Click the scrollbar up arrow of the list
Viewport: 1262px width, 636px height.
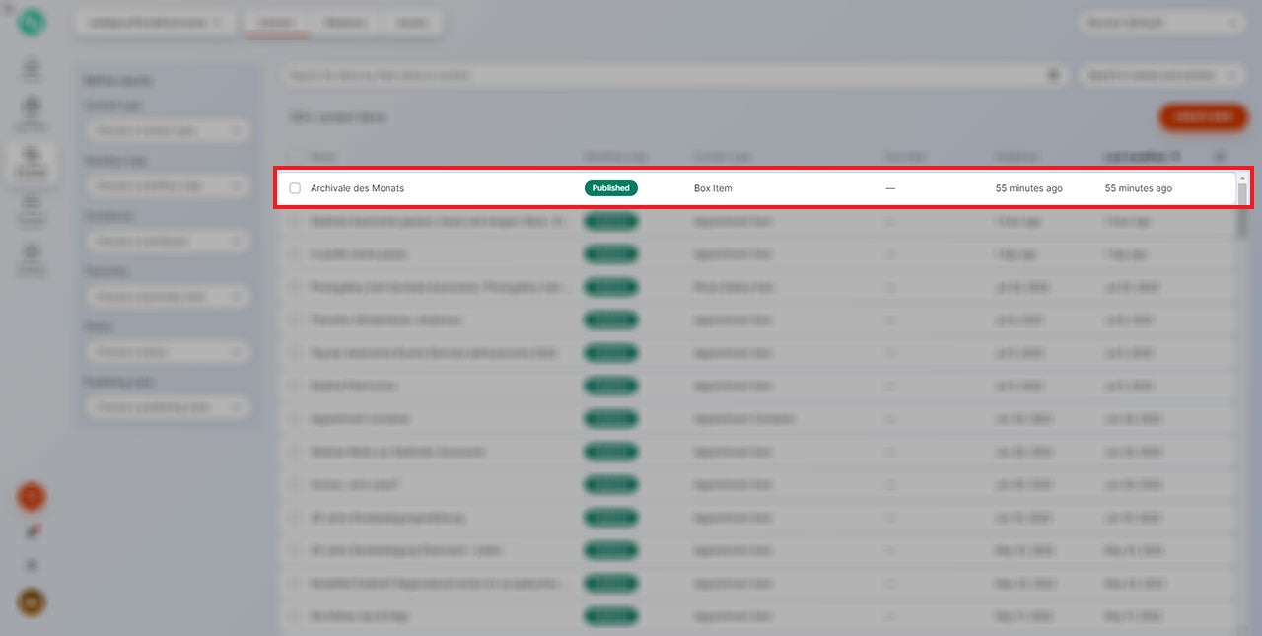[x=1242, y=178]
